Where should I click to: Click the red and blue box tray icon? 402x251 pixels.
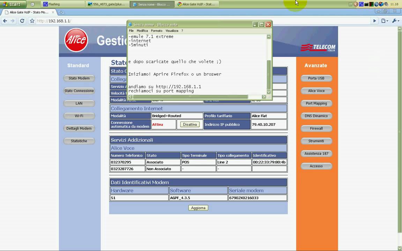pos(381,4)
